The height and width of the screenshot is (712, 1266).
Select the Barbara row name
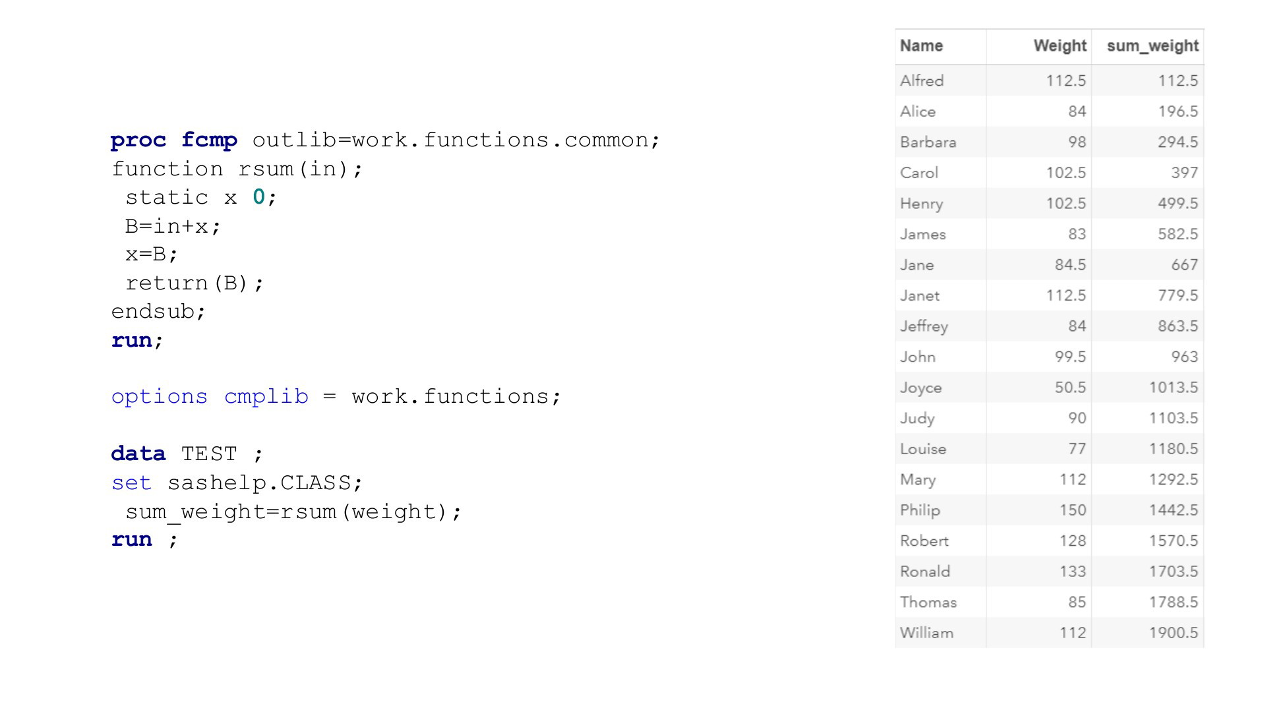click(928, 142)
